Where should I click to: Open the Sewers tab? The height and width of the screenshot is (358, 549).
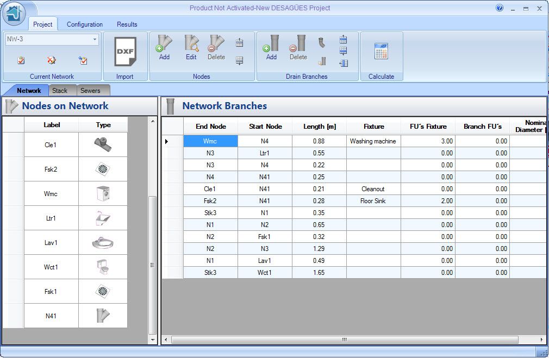[90, 91]
